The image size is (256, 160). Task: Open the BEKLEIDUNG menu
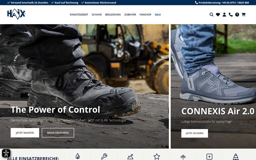[113, 15]
